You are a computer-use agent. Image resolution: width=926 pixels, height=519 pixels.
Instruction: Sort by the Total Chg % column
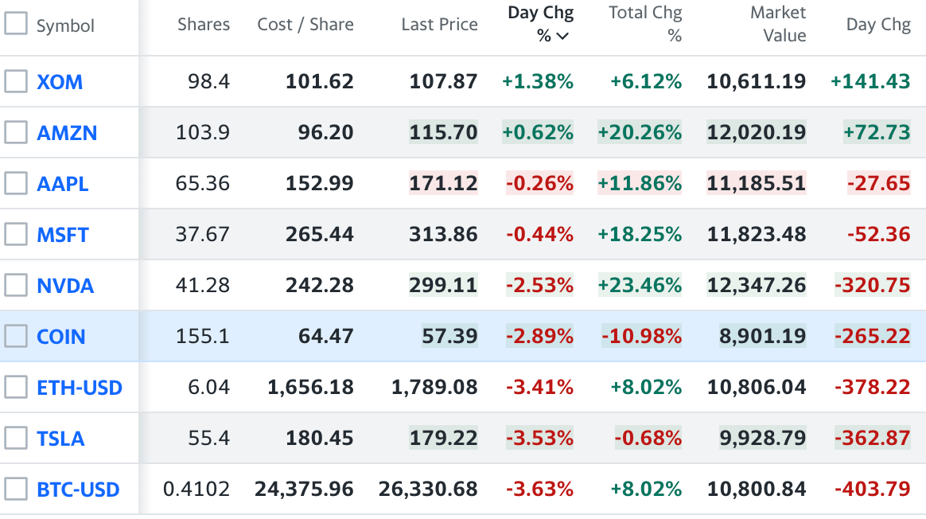(x=644, y=24)
